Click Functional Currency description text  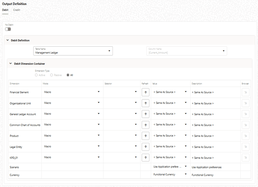[x=203, y=175]
